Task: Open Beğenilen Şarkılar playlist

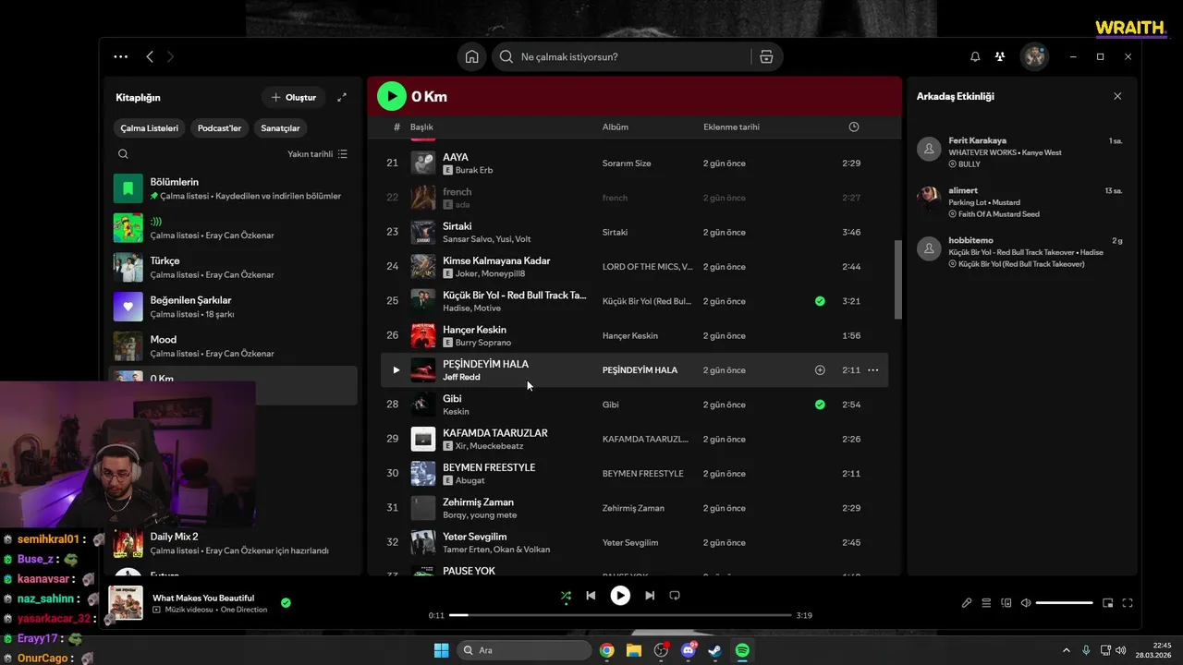Action: (x=233, y=307)
